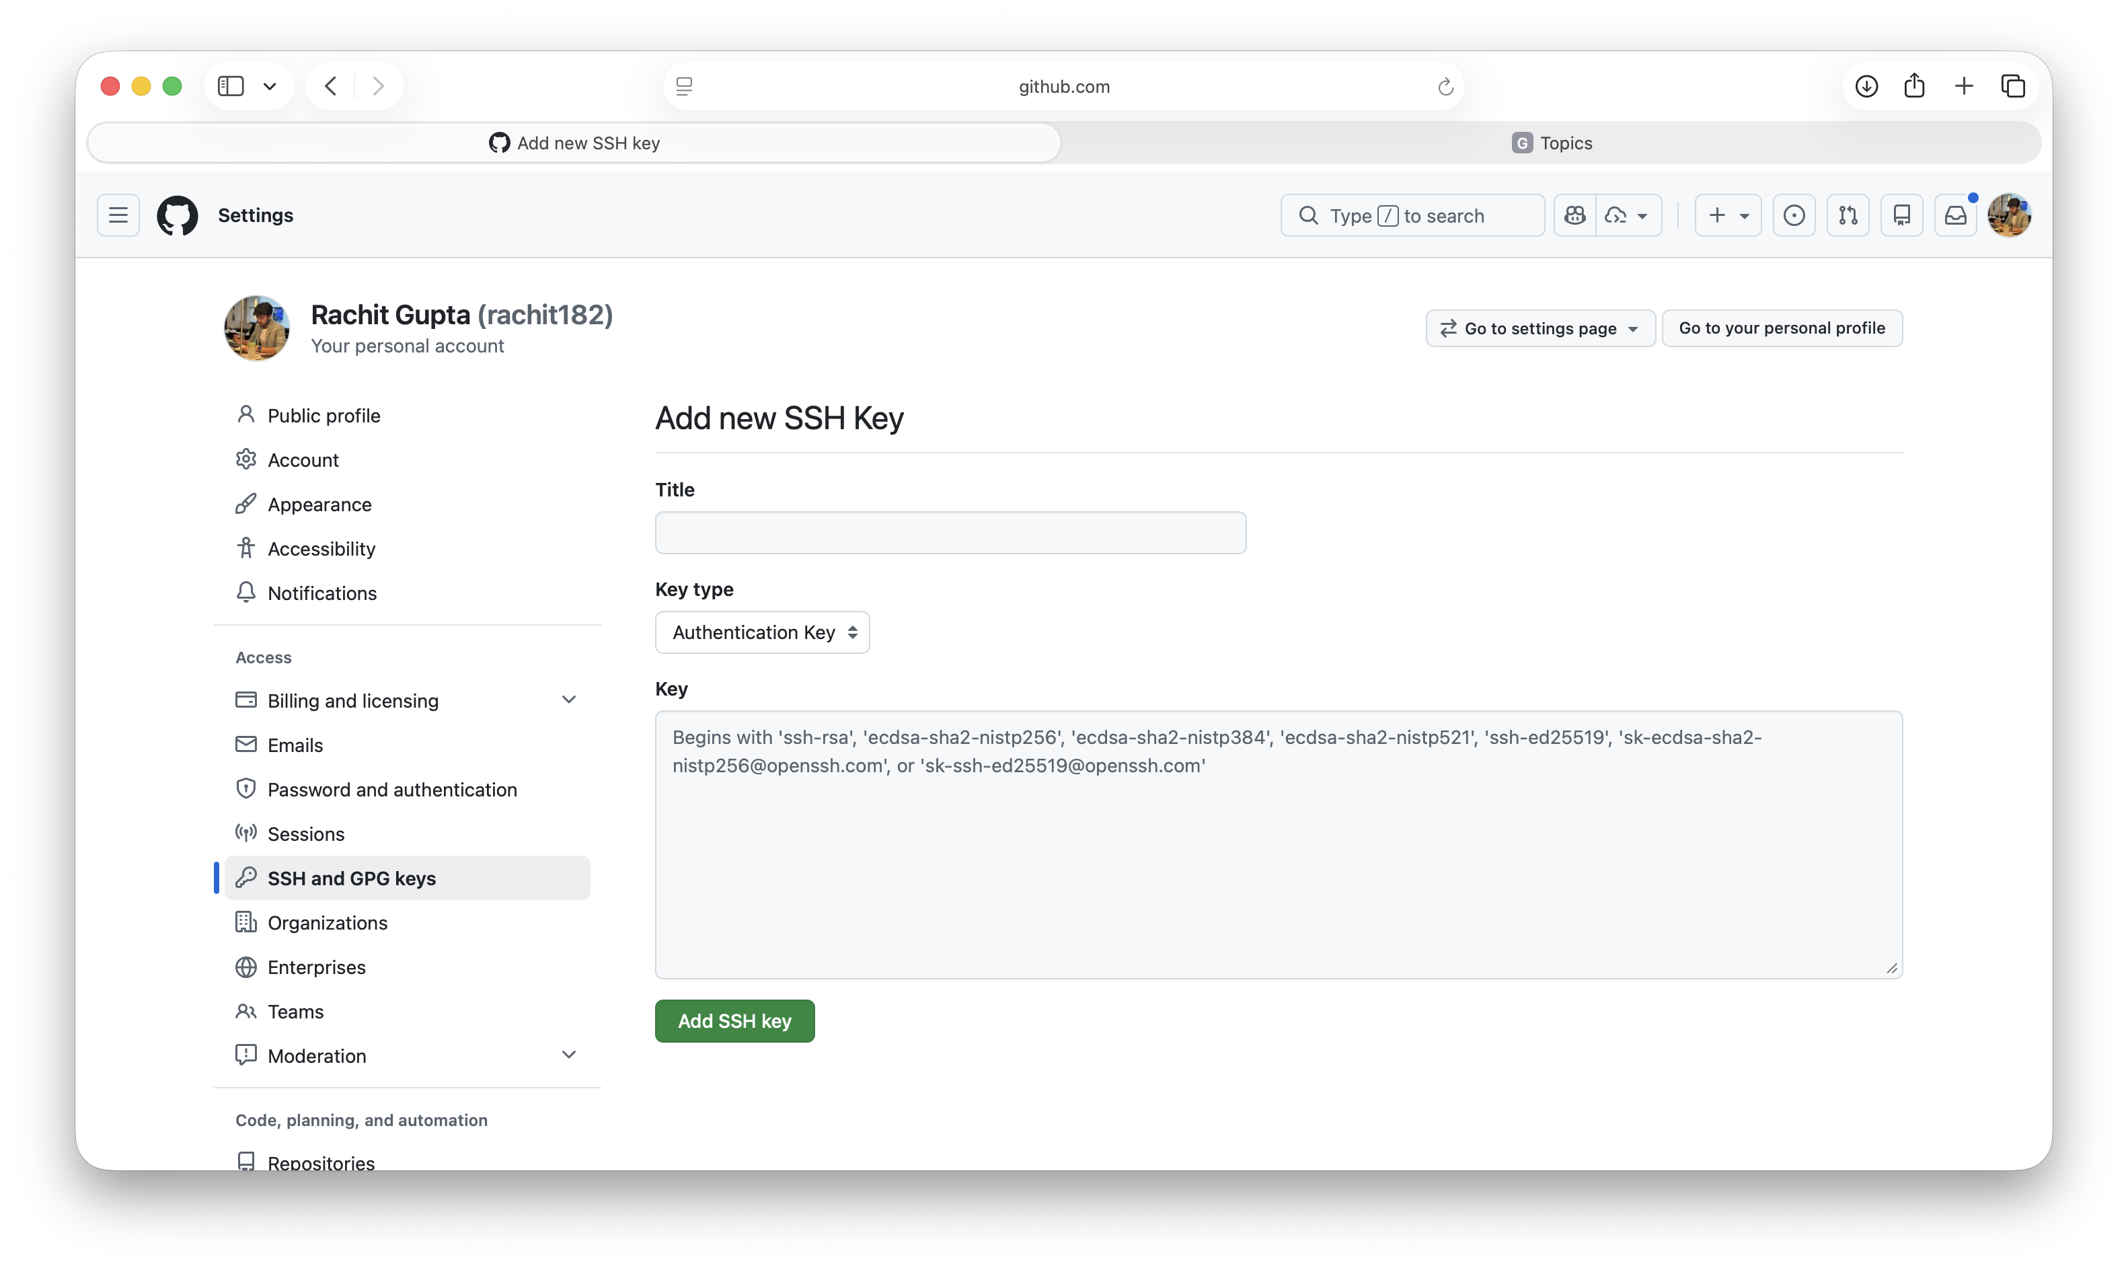Switch to the Topics tab
The image size is (2128, 1270).
[1552, 142]
